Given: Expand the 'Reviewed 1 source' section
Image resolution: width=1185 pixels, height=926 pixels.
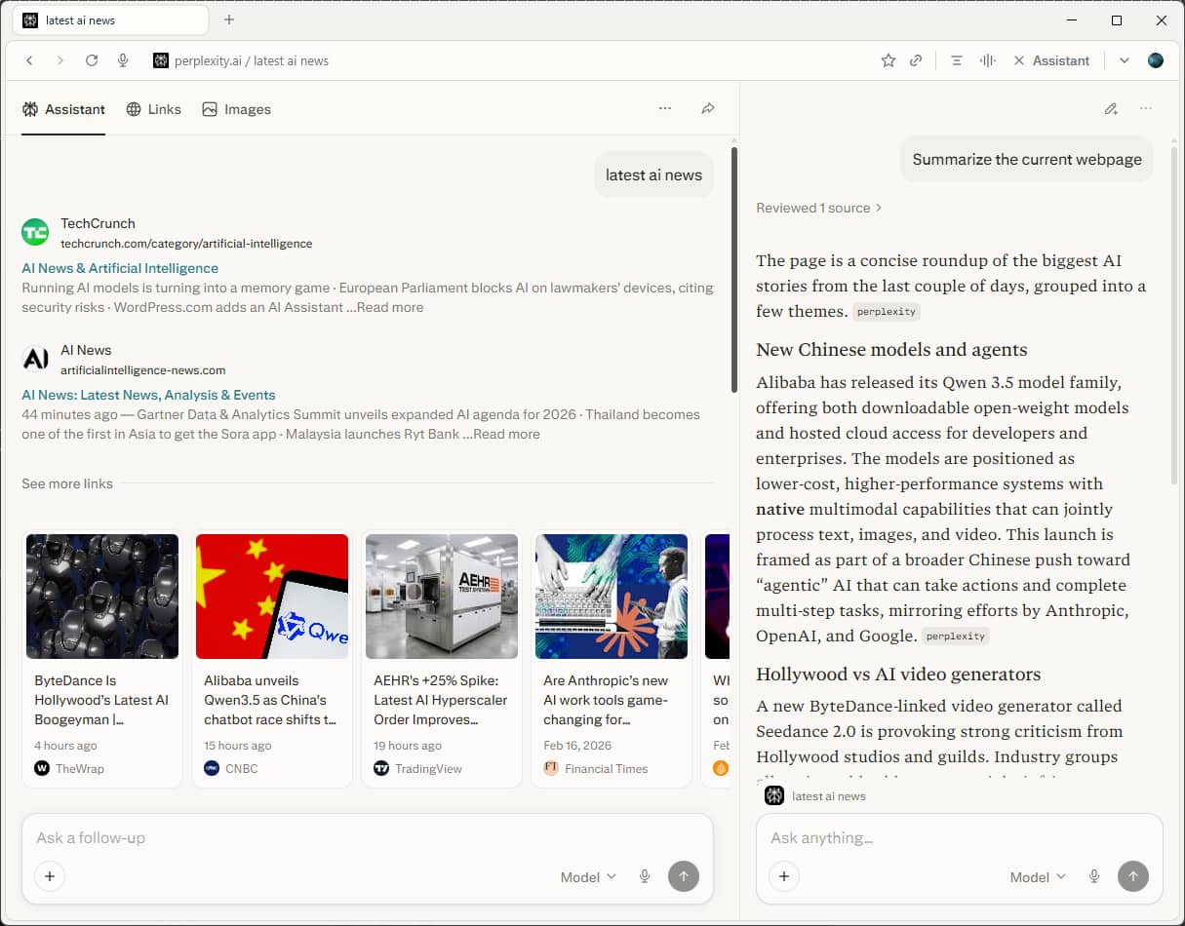Looking at the screenshot, I should pos(819,208).
